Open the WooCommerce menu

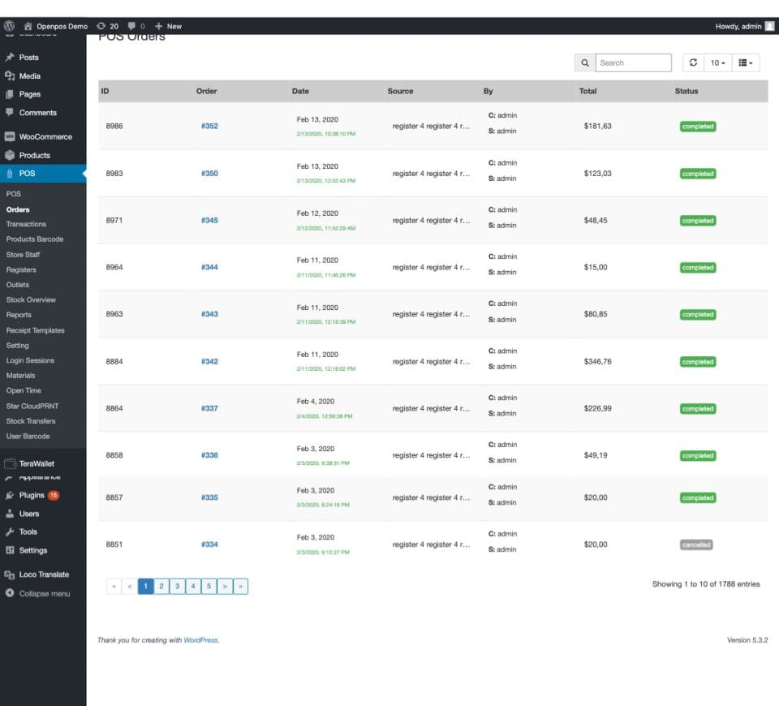(x=45, y=136)
